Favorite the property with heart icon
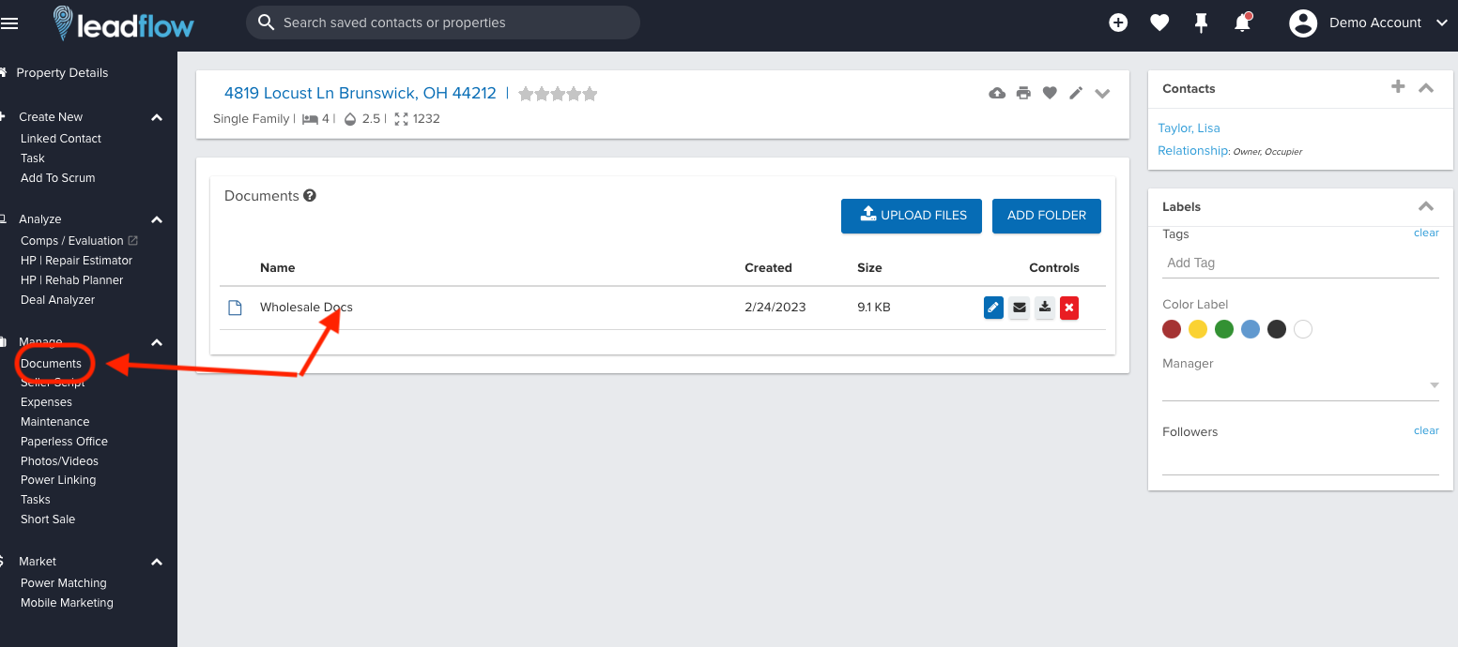Screen dimensions: 1458x647 click(x=1050, y=93)
